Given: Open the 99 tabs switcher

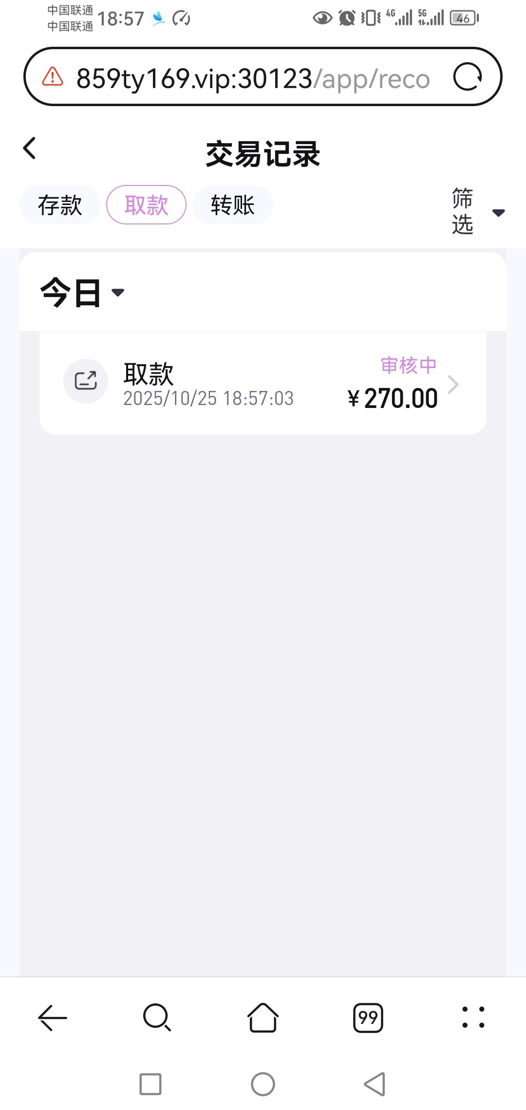Looking at the screenshot, I should 368,1017.
